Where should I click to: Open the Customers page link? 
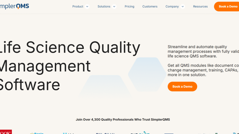pos(150,7)
